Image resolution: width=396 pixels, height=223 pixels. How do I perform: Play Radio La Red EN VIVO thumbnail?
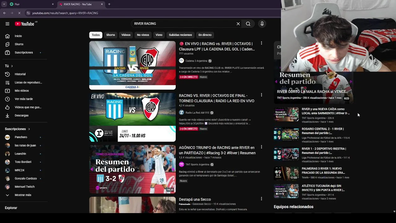click(x=132, y=117)
